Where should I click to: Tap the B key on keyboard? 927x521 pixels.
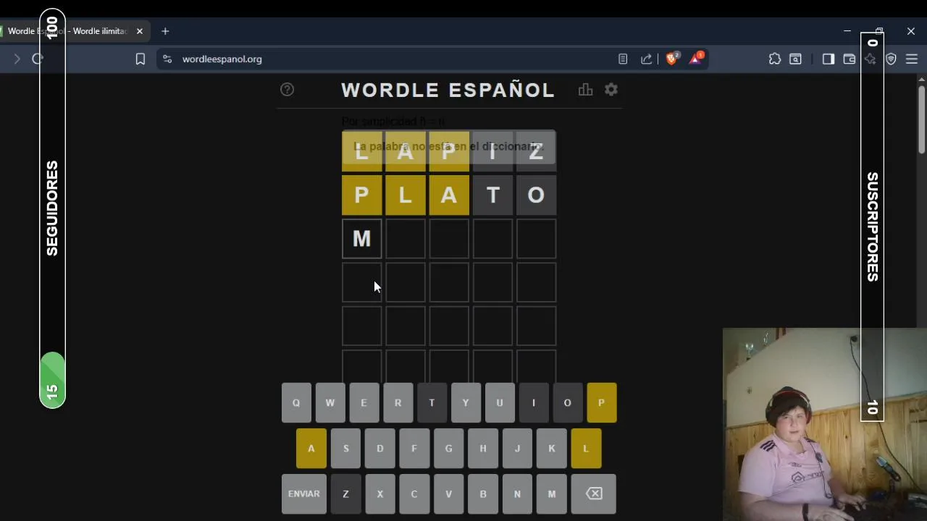(483, 494)
